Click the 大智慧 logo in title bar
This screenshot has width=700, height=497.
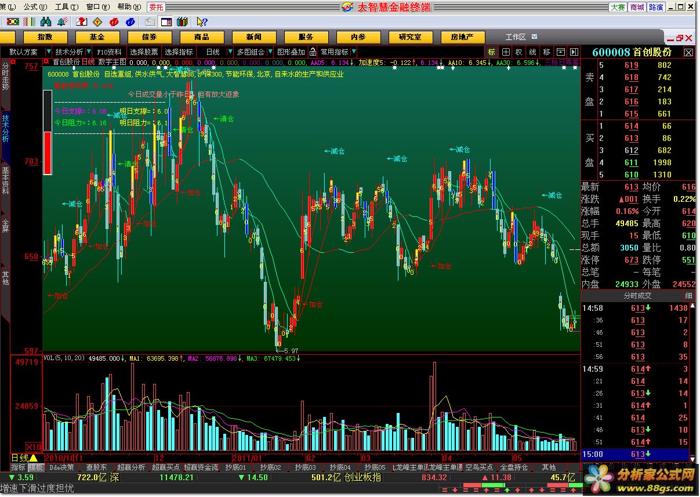pyautogui.click(x=347, y=6)
